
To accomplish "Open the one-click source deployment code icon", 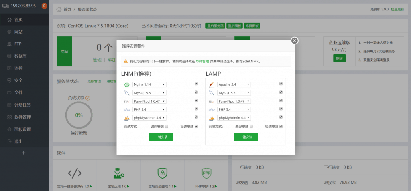I will tap(75, 173).
